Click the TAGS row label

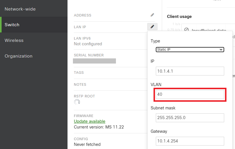point(79,73)
